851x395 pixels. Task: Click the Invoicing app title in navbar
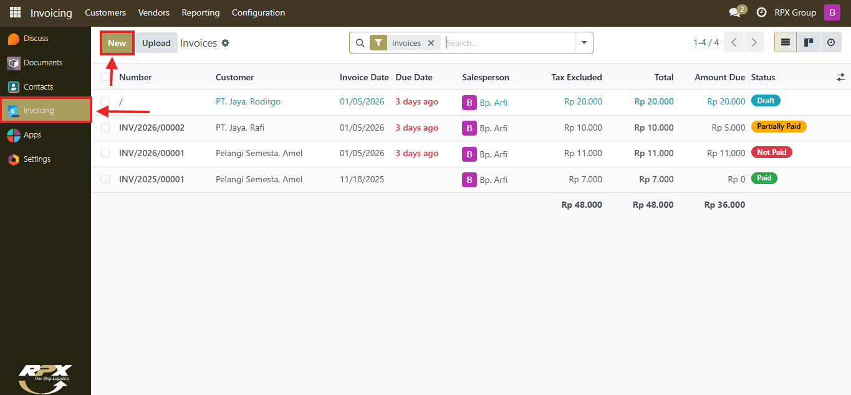click(x=51, y=12)
